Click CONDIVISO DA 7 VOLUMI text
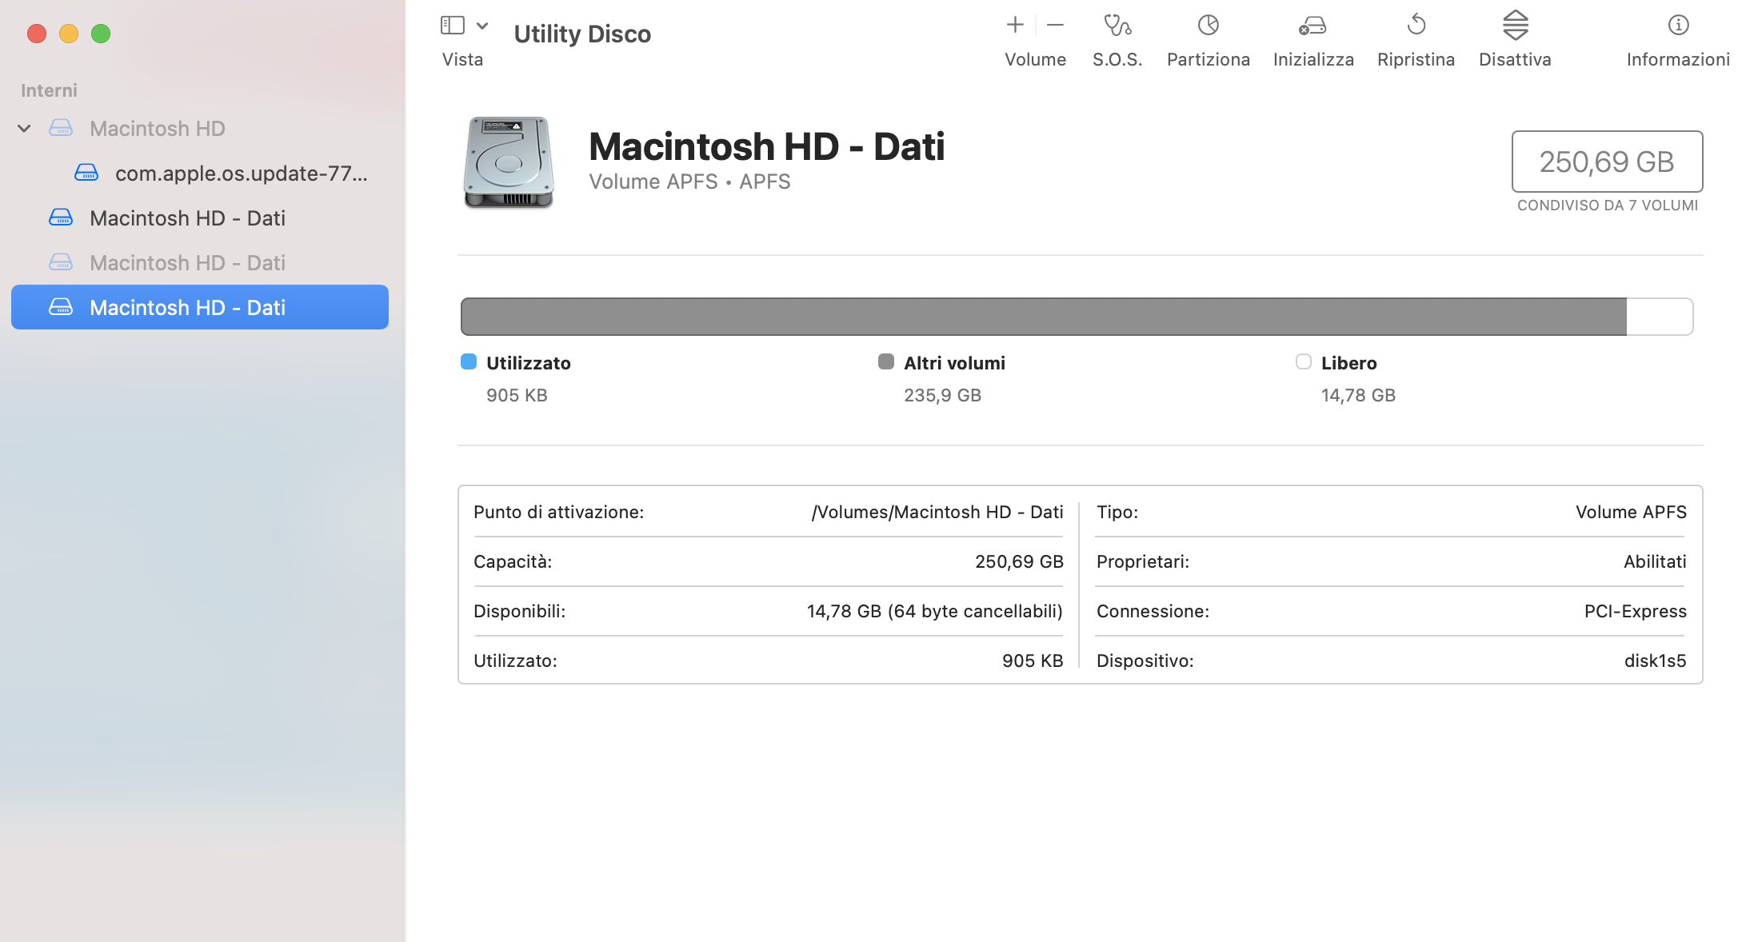This screenshot has width=1750, height=942. [x=1608, y=206]
